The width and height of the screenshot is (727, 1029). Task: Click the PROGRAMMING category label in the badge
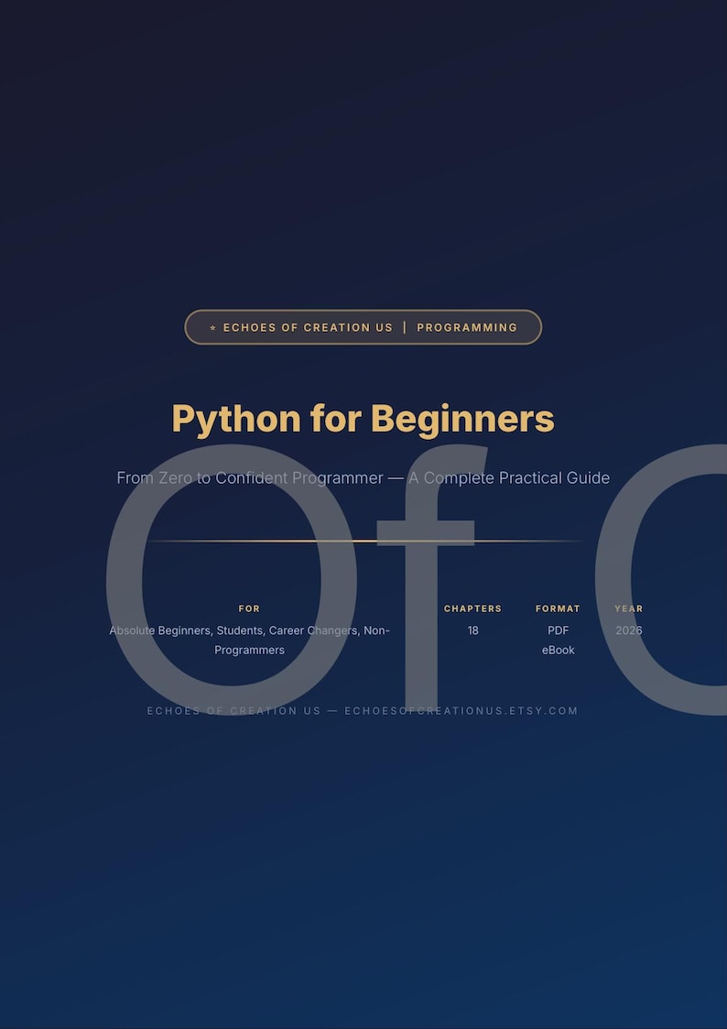(467, 327)
